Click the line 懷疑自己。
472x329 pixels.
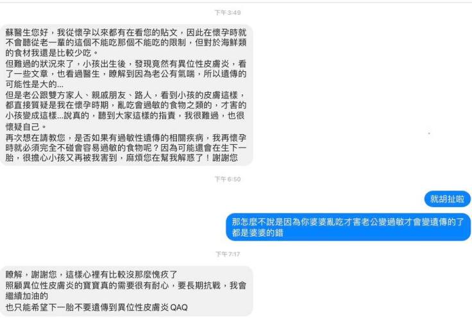coord(26,127)
